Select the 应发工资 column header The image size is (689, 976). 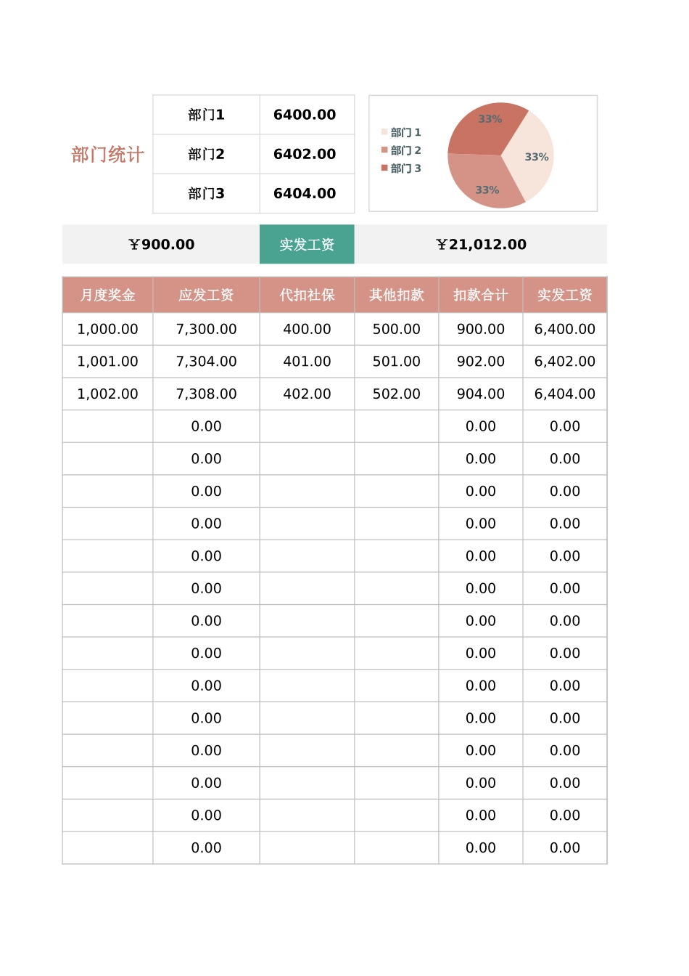click(x=206, y=295)
